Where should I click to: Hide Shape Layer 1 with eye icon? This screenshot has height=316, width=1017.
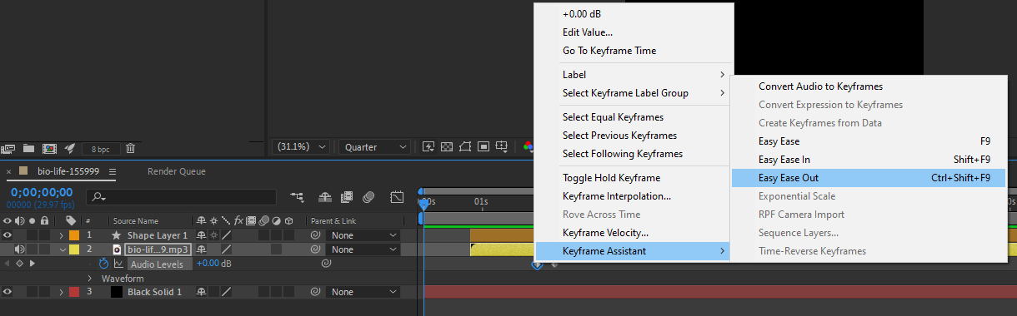[x=8, y=235]
